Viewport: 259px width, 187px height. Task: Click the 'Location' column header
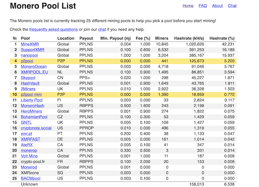(x=66, y=38)
